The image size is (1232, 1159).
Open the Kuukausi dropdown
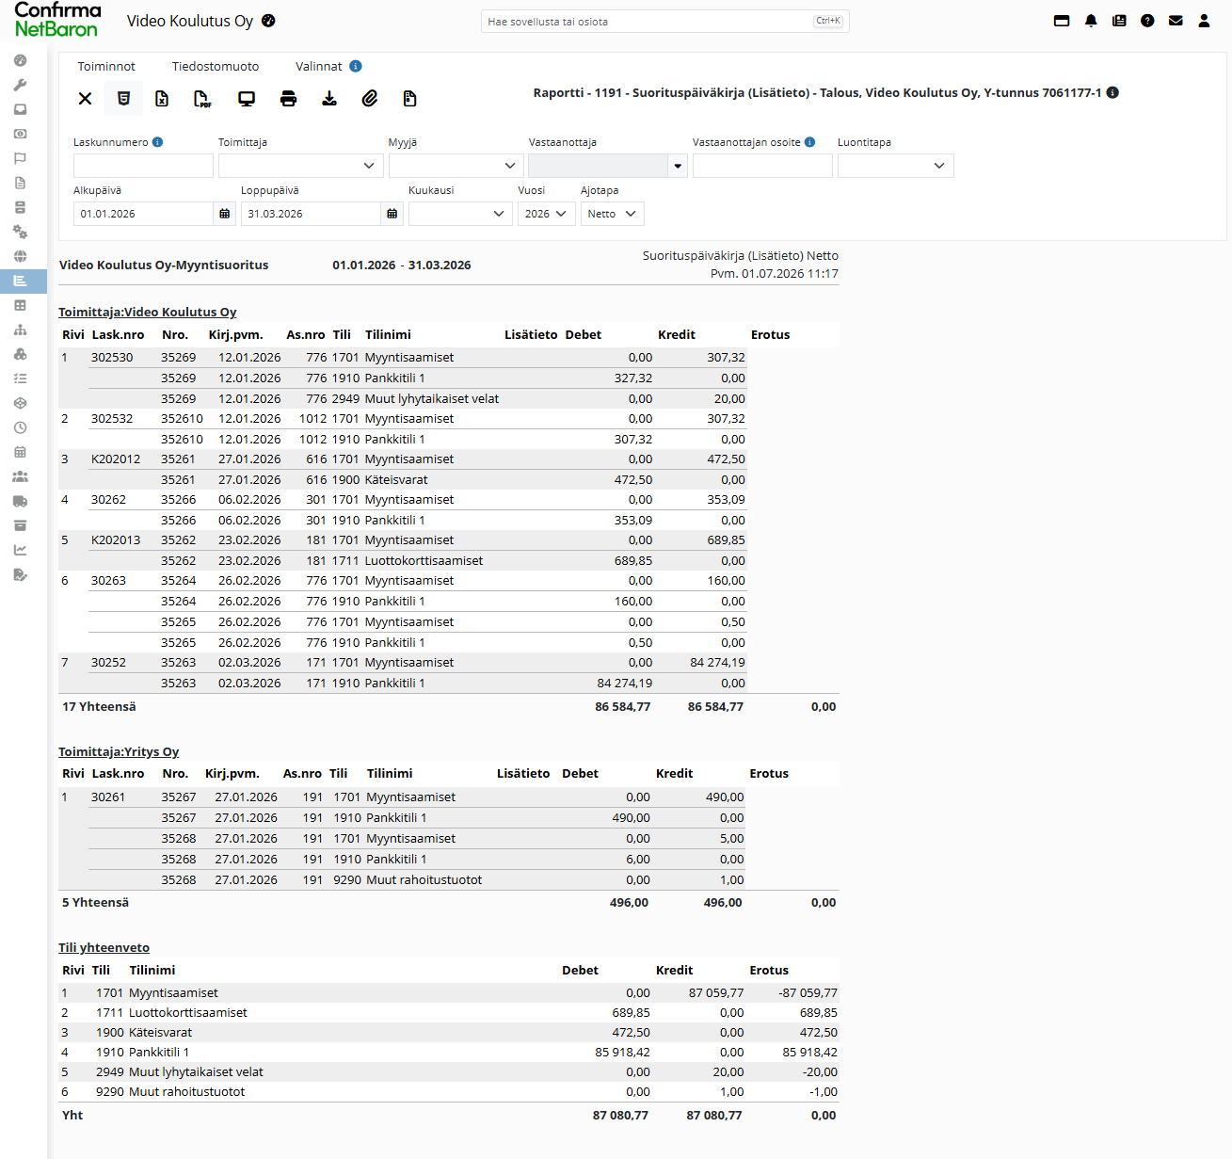pyautogui.click(x=460, y=214)
